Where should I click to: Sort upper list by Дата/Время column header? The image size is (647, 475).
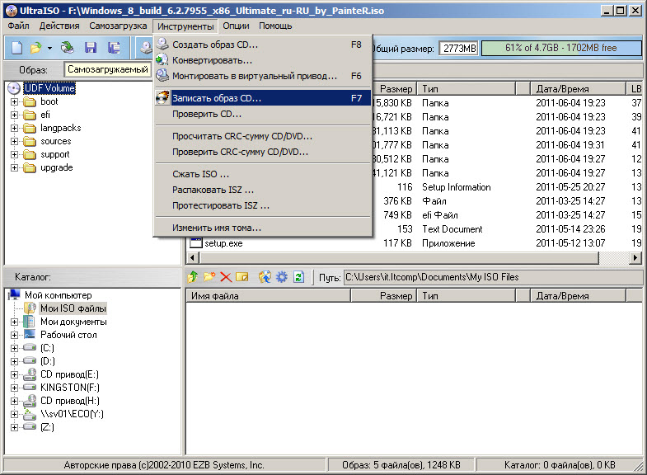tap(578, 89)
